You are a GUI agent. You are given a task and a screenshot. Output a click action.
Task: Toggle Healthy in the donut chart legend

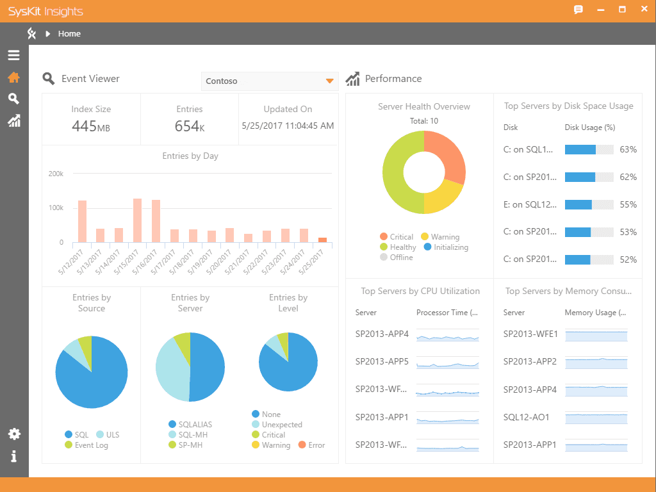tap(398, 247)
